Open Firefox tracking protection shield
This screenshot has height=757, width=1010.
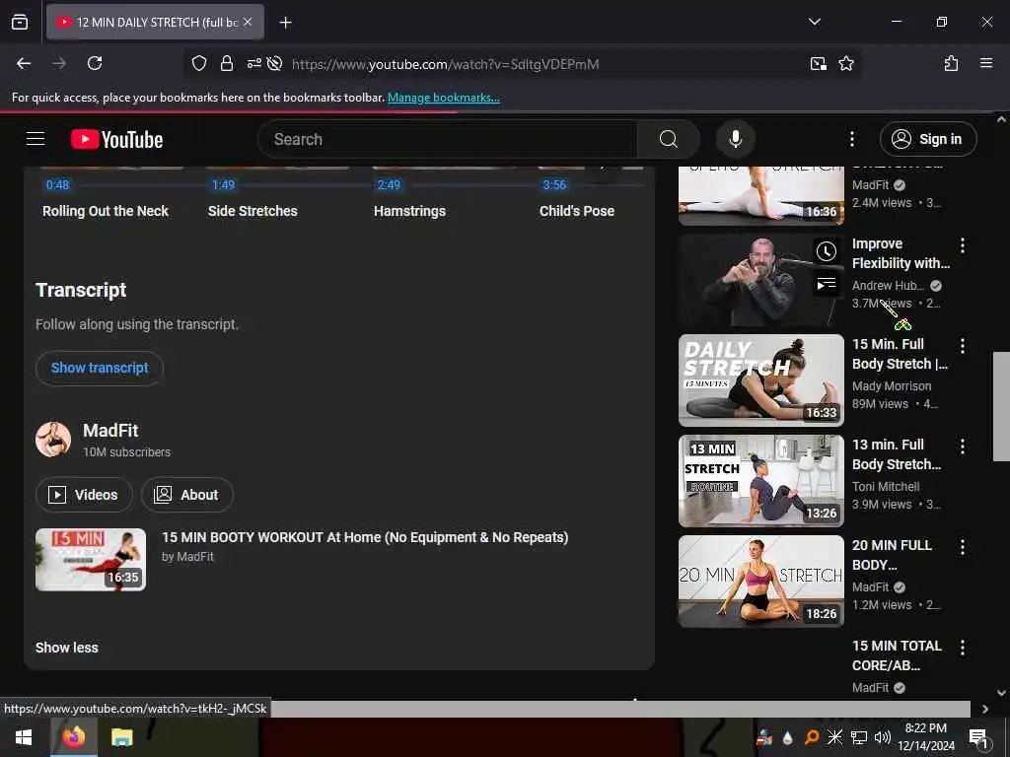pyautogui.click(x=199, y=63)
